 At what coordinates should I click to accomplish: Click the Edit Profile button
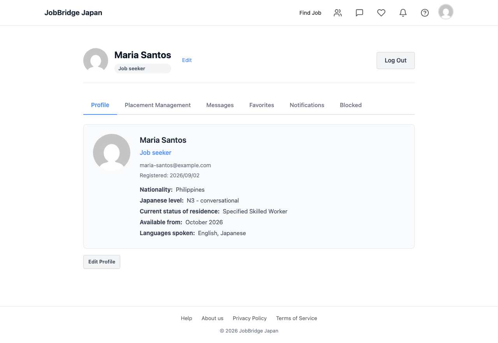(102, 262)
